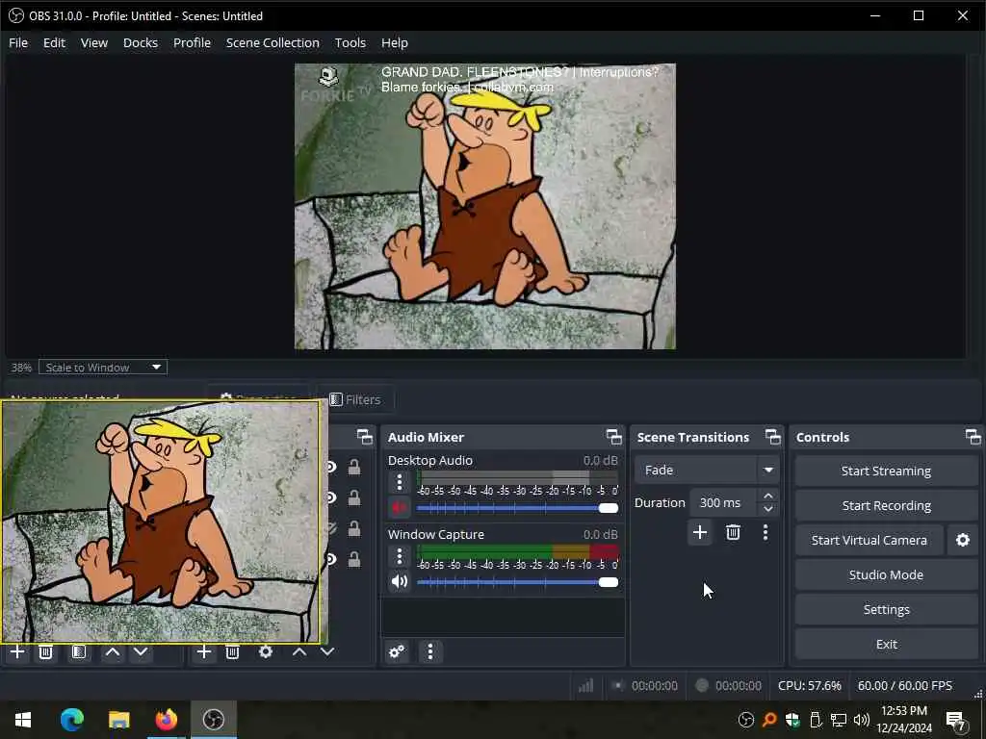986x739 pixels.
Task: Hide the bottom source via eye icon
Action: tap(331, 559)
